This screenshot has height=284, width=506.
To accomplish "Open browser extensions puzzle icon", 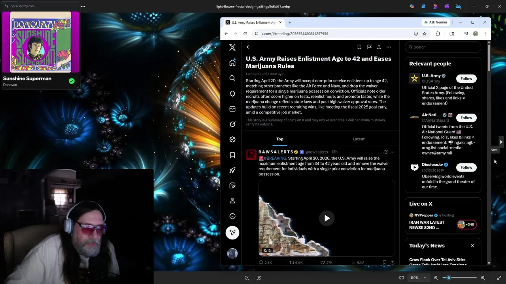I will [438, 34].
